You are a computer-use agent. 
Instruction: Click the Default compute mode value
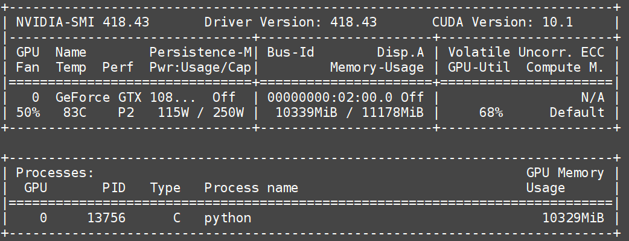pos(577,112)
